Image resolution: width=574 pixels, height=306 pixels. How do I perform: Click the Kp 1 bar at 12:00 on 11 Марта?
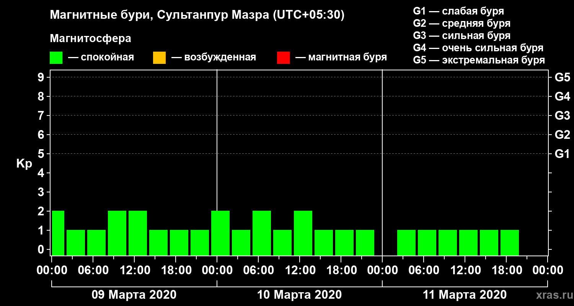point(468,243)
